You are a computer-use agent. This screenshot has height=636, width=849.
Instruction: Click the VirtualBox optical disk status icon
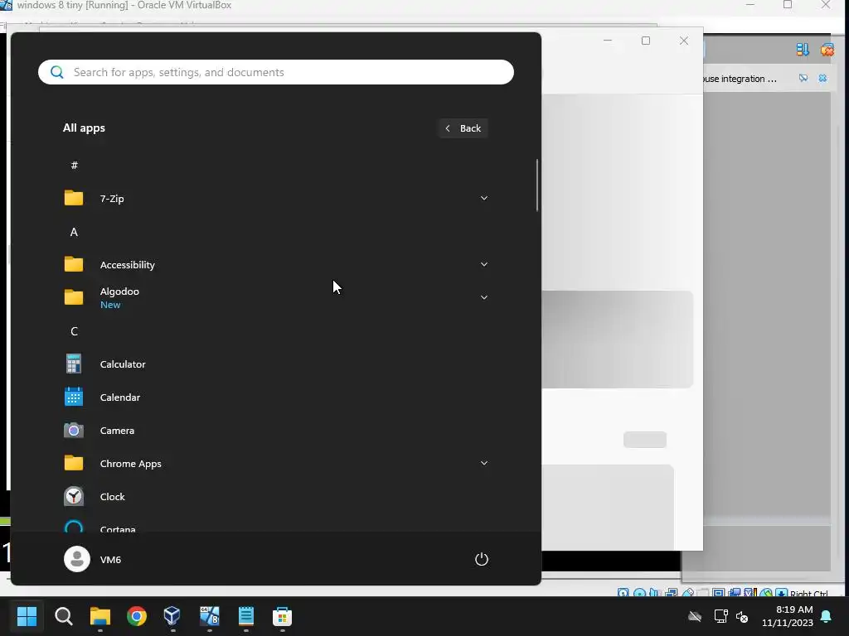point(639,593)
